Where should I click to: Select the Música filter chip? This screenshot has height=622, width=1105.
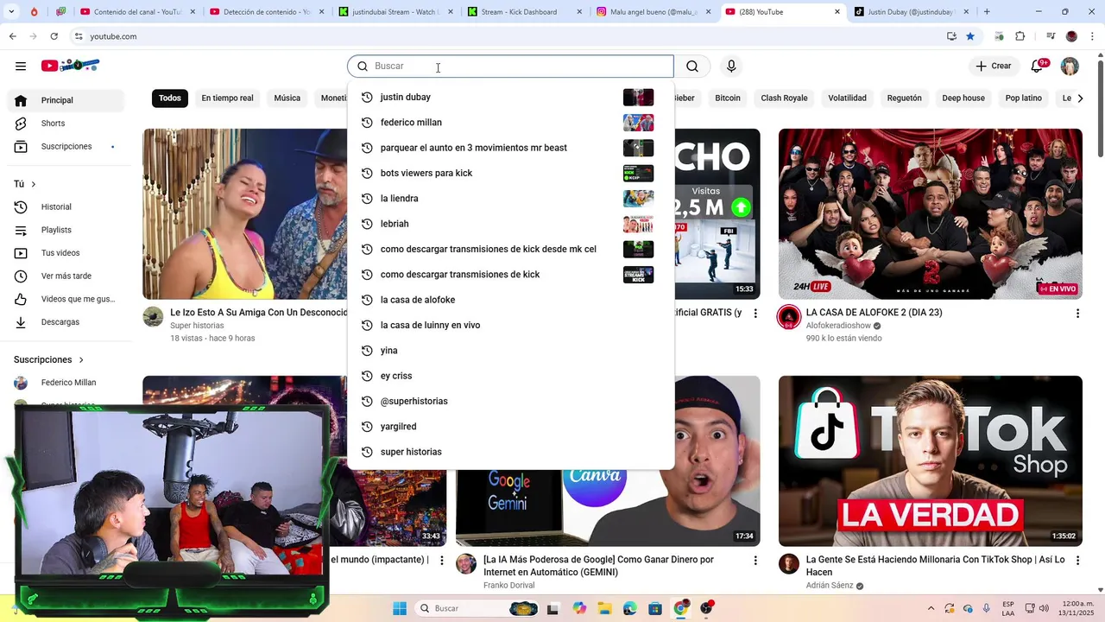tap(287, 98)
